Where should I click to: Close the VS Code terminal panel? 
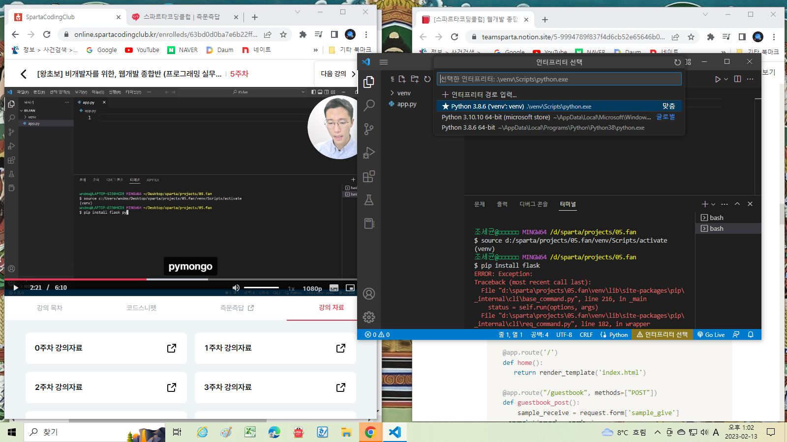750,204
